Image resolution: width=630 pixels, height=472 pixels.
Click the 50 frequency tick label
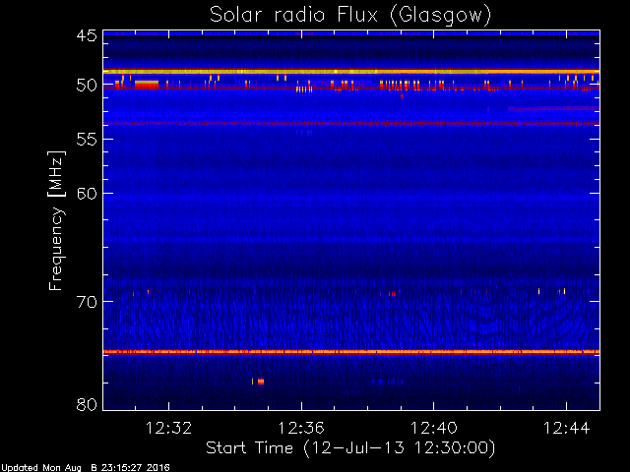(x=87, y=86)
